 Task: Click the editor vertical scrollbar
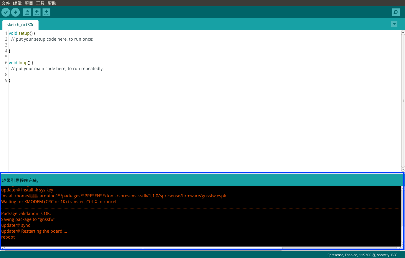coord(403,100)
